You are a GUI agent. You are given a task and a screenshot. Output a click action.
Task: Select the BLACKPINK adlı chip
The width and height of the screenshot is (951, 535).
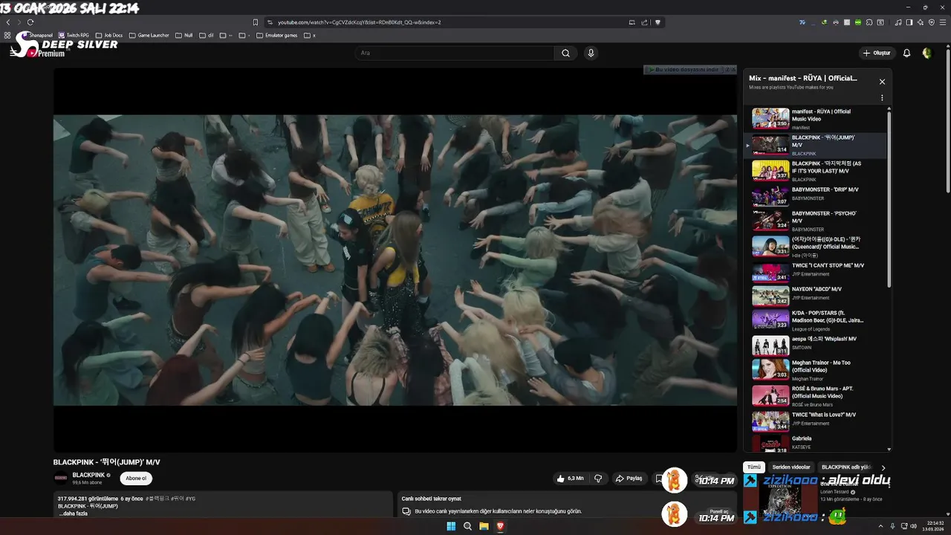845,467
